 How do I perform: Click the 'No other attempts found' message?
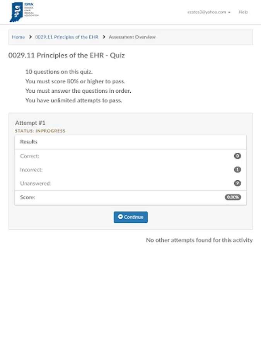click(x=199, y=240)
